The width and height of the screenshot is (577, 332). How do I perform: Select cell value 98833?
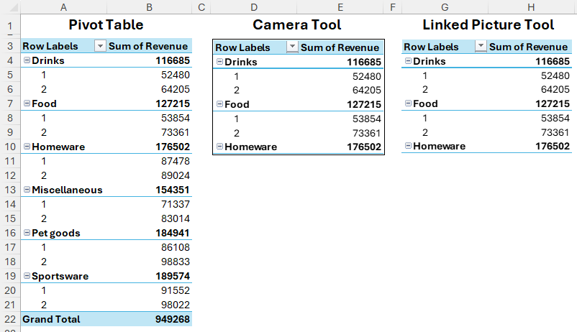tap(176, 262)
